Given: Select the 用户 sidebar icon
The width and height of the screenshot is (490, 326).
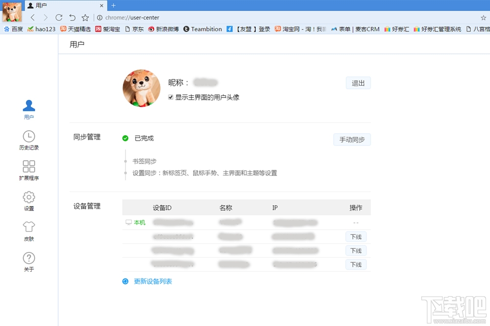Looking at the screenshot, I should coord(28,108).
